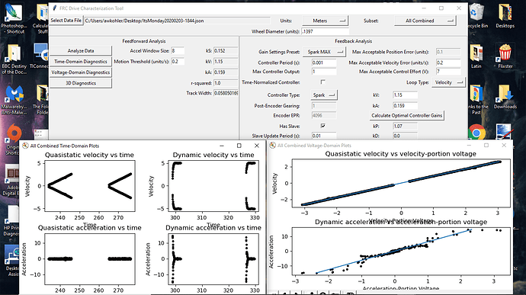Viewport: 526px width, 295px height.
Task: Click the Select Data File button
Action: tap(66, 21)
